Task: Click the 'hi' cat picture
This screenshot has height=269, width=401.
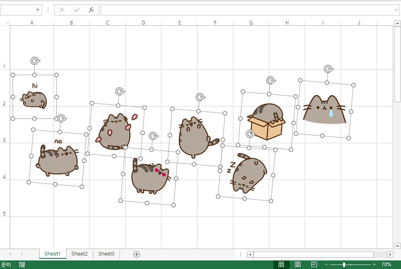Action: coord(35,97)
